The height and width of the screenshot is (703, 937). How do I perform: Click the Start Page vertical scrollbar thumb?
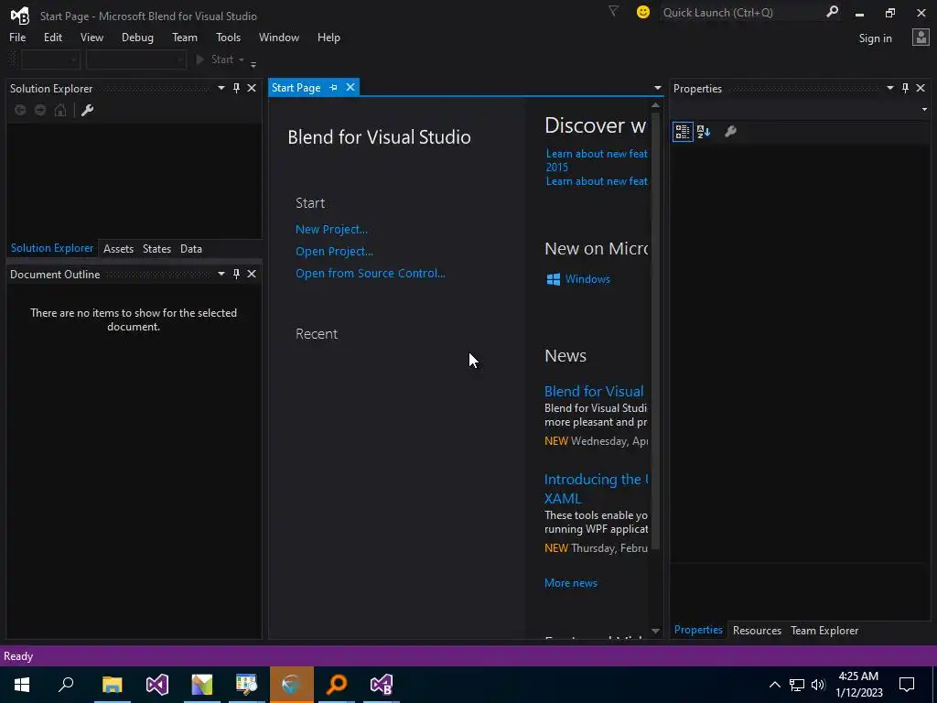(655, 330)
